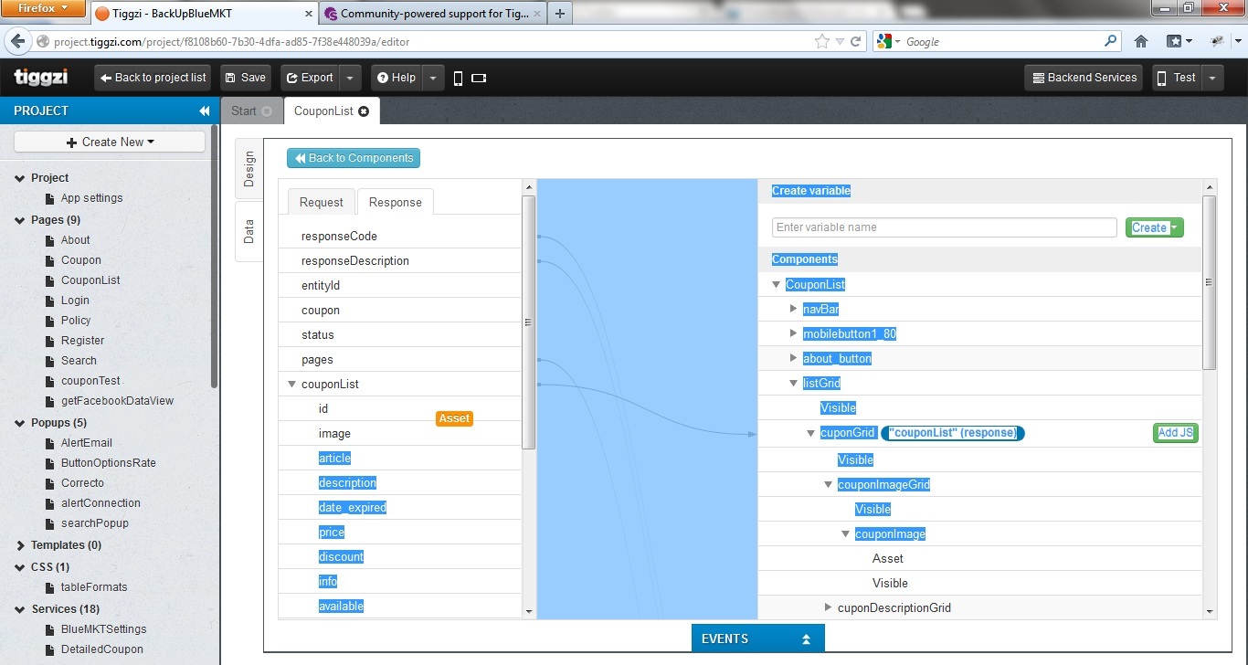1248x665 pixels.
Task: Reload the page in the address bar
Action: (x=856, y=41)
